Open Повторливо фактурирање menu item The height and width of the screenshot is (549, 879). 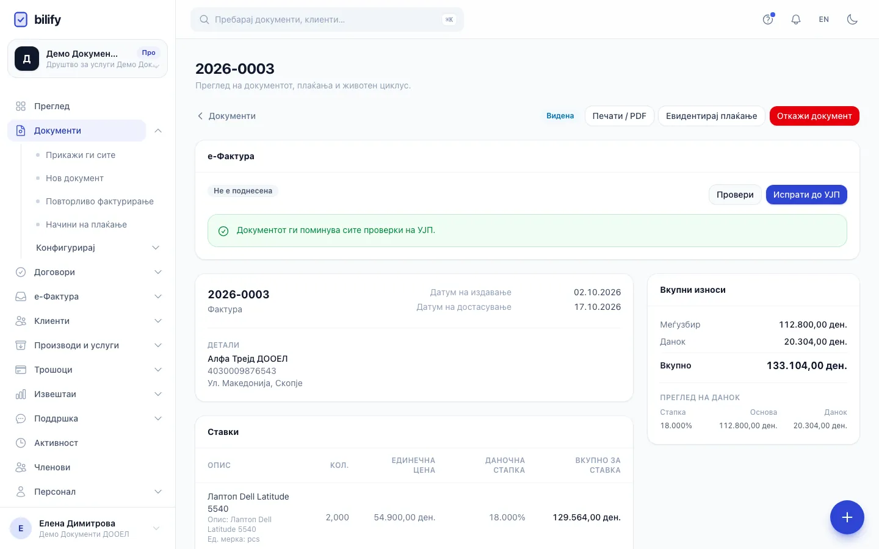[99, 201]
